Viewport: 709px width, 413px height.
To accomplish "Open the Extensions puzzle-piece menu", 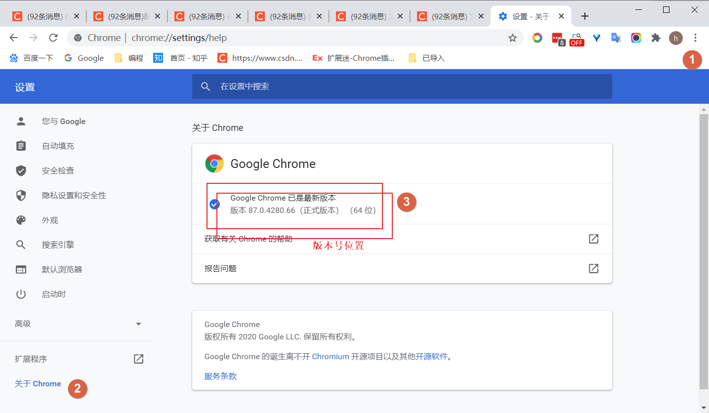I will (x=656, y=38).
